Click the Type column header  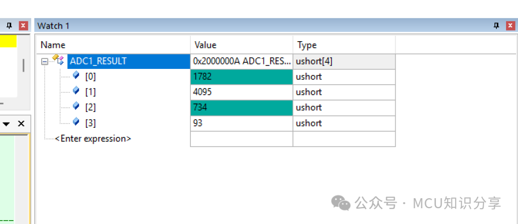click(x=344, y=45)
